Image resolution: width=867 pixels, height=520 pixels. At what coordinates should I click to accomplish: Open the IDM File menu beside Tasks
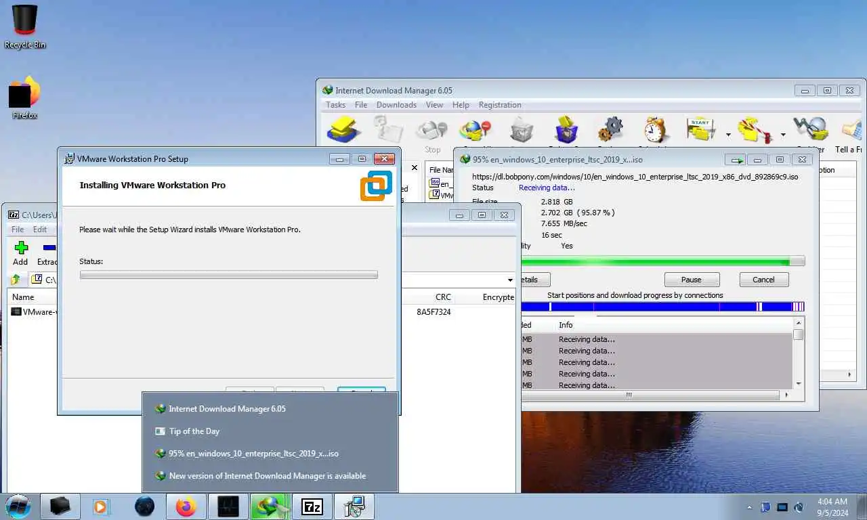[x=361, y=105]
